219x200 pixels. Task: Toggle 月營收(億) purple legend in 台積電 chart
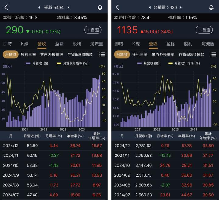coord(148,63)
